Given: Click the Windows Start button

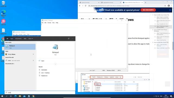Looking at the screenshot, I should click(2, 96).
